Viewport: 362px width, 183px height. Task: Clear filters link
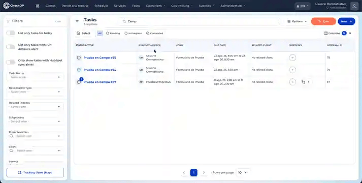[x=58, y=21]
